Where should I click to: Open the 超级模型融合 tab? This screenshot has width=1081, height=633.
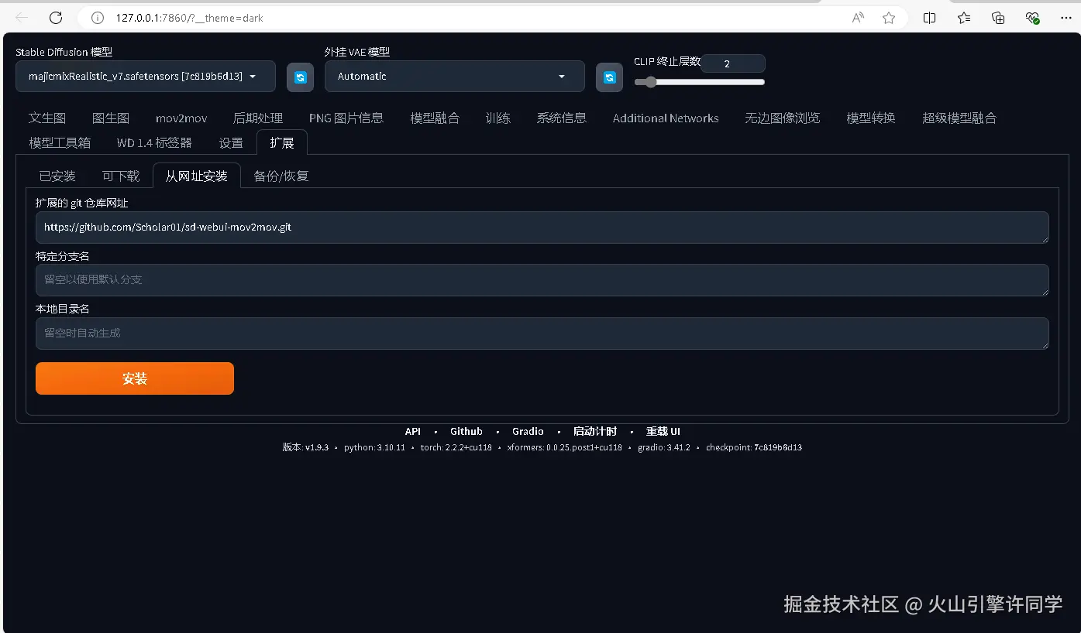[959, 118]
